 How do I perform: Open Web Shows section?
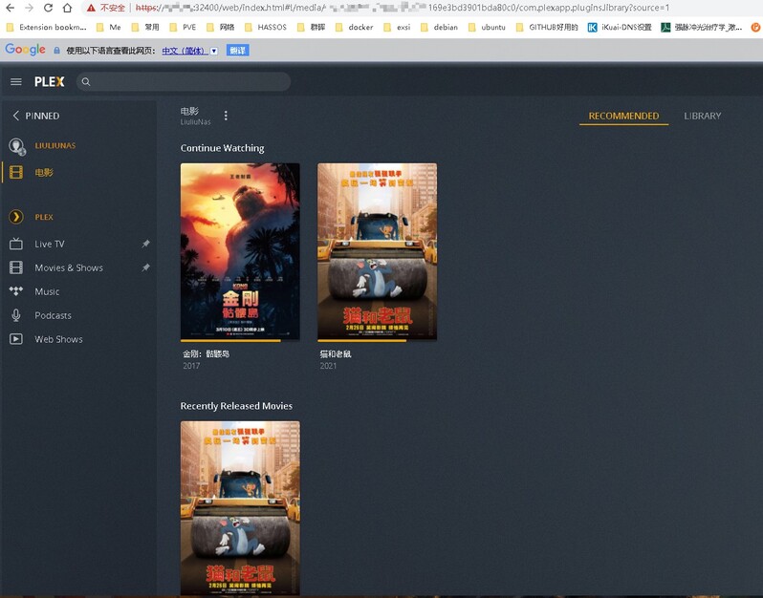click(x=58, y=339)
